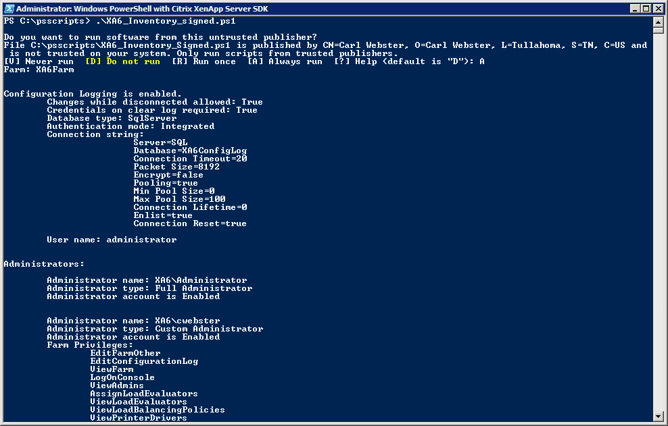Maximize the PowerShell console window
The image size is (668, 426).
click(x=646, y=9)
